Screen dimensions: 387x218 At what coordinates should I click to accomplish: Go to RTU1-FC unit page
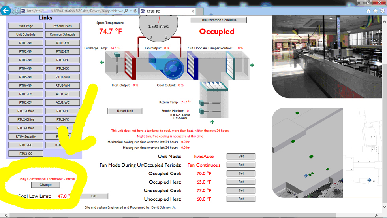tap(62, 111)
